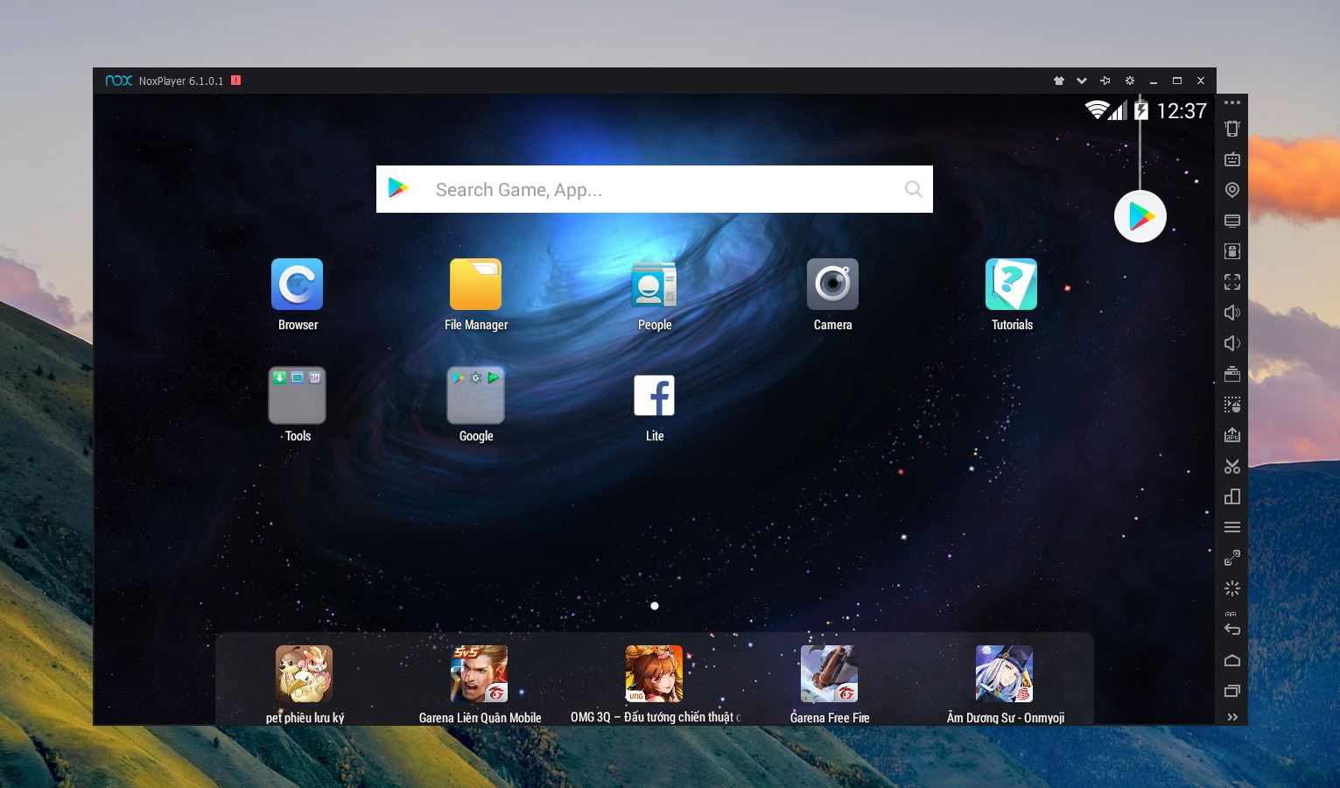Open the virtual location pin tool
This screenshot has height=788, width=1340.
pyautogui.click(x=1232, y=190)
